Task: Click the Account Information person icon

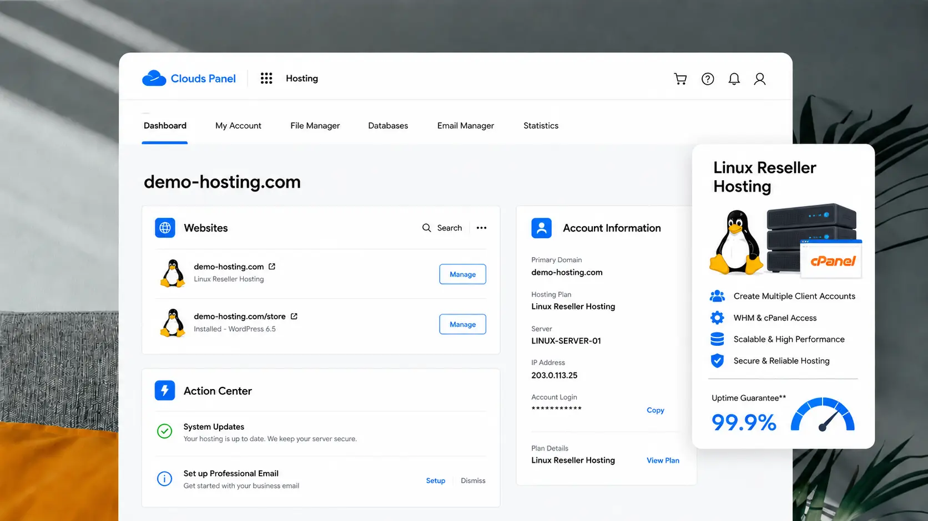Action: pyautogui.click(x=541, y=228)
